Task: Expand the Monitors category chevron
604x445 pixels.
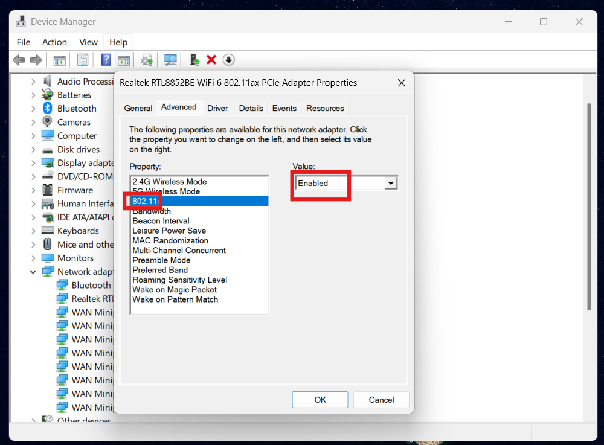Action: pos(33,258)
